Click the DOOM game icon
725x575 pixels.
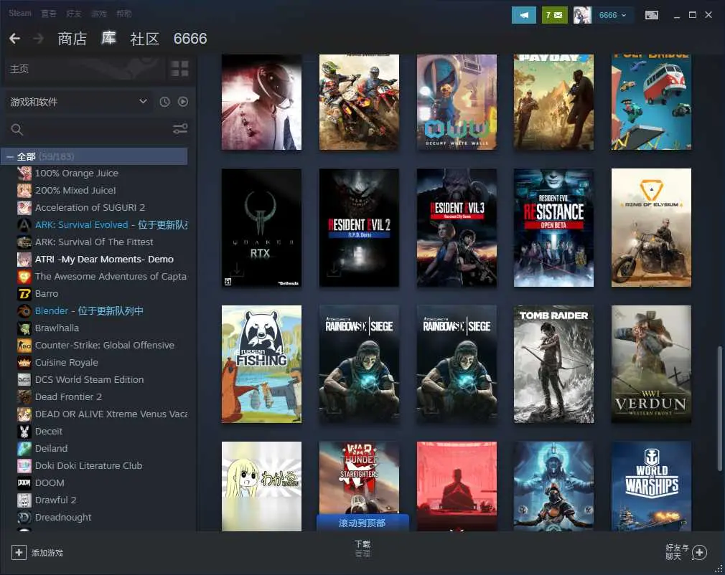24,483
